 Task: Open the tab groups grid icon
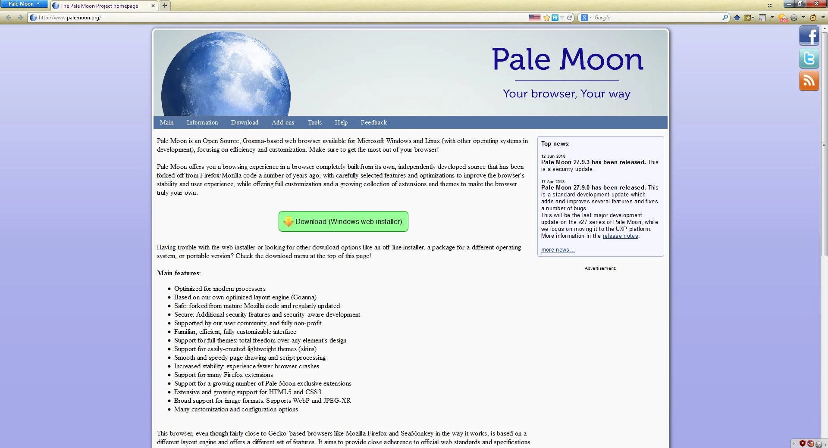point(770,6)
